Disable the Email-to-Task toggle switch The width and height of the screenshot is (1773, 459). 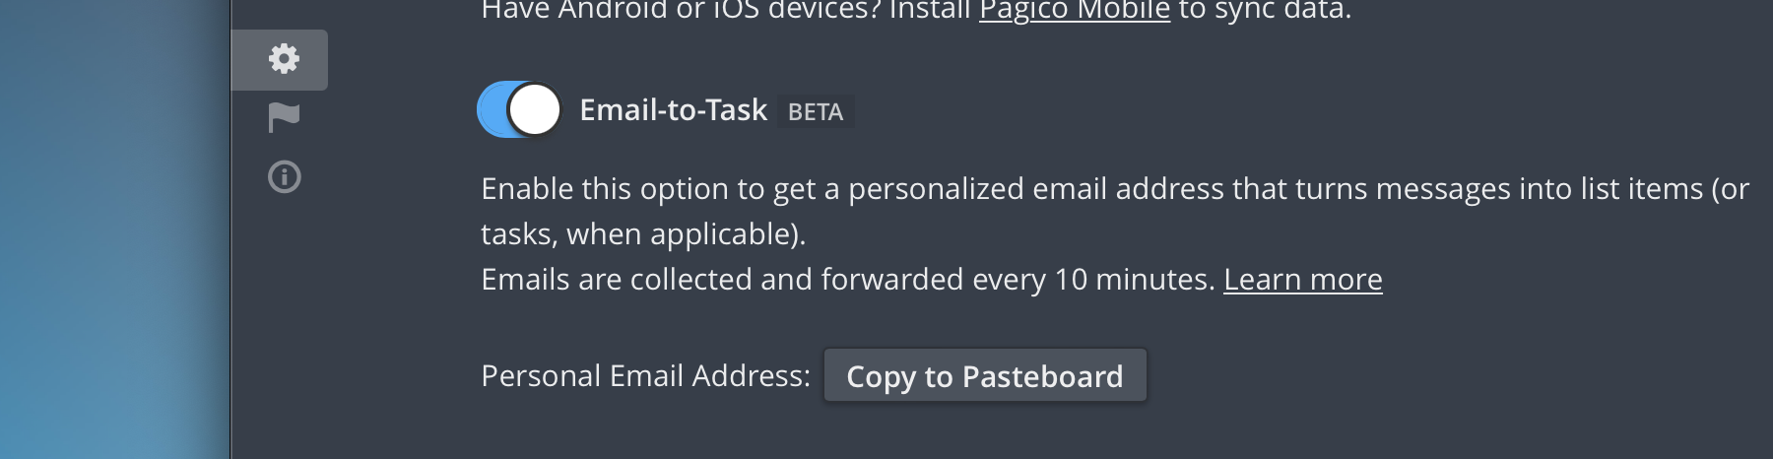[x=519, y=109]
